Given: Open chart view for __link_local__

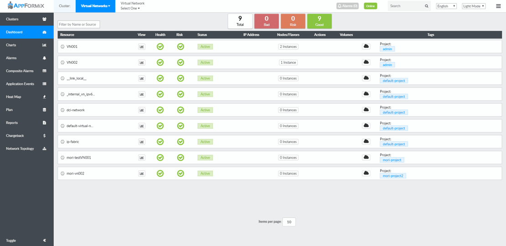Looking at the screenshot, I should [142, 78].
